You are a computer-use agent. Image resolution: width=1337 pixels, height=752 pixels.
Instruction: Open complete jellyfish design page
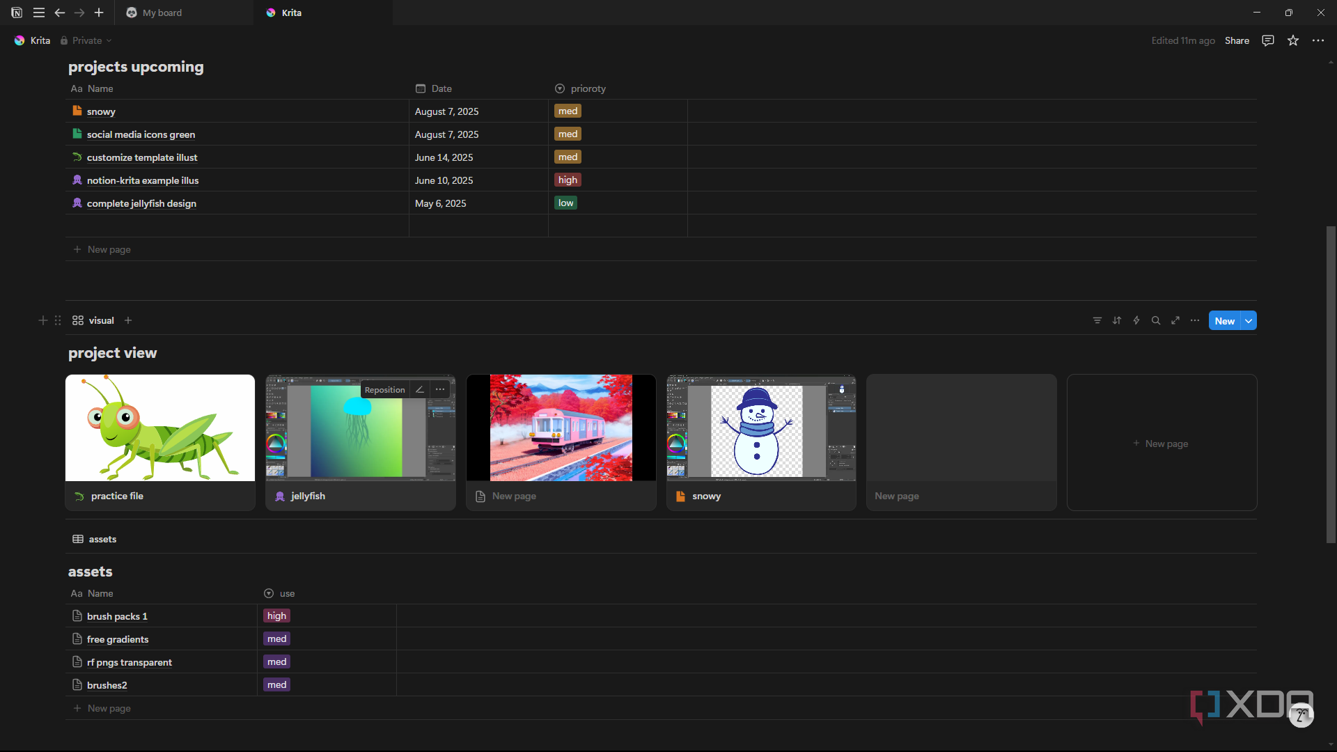click(x=141, y=203)
